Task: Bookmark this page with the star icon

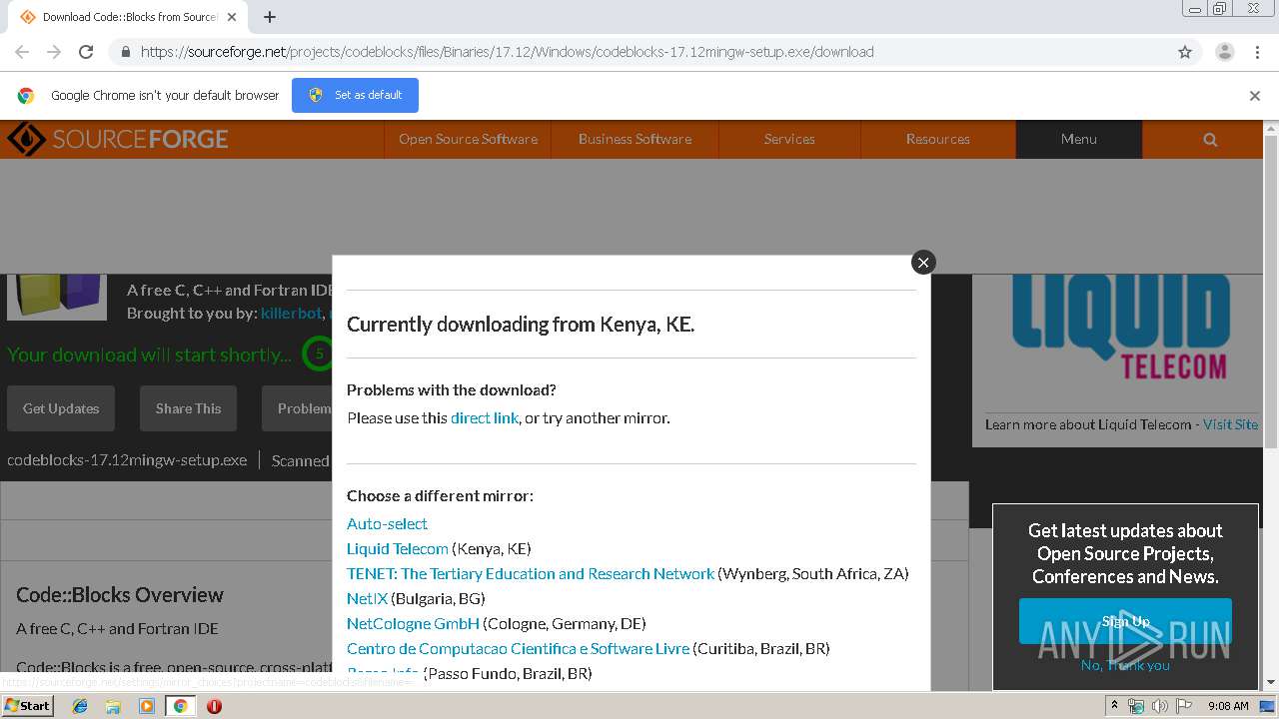Action: [x=1185, y=52]
